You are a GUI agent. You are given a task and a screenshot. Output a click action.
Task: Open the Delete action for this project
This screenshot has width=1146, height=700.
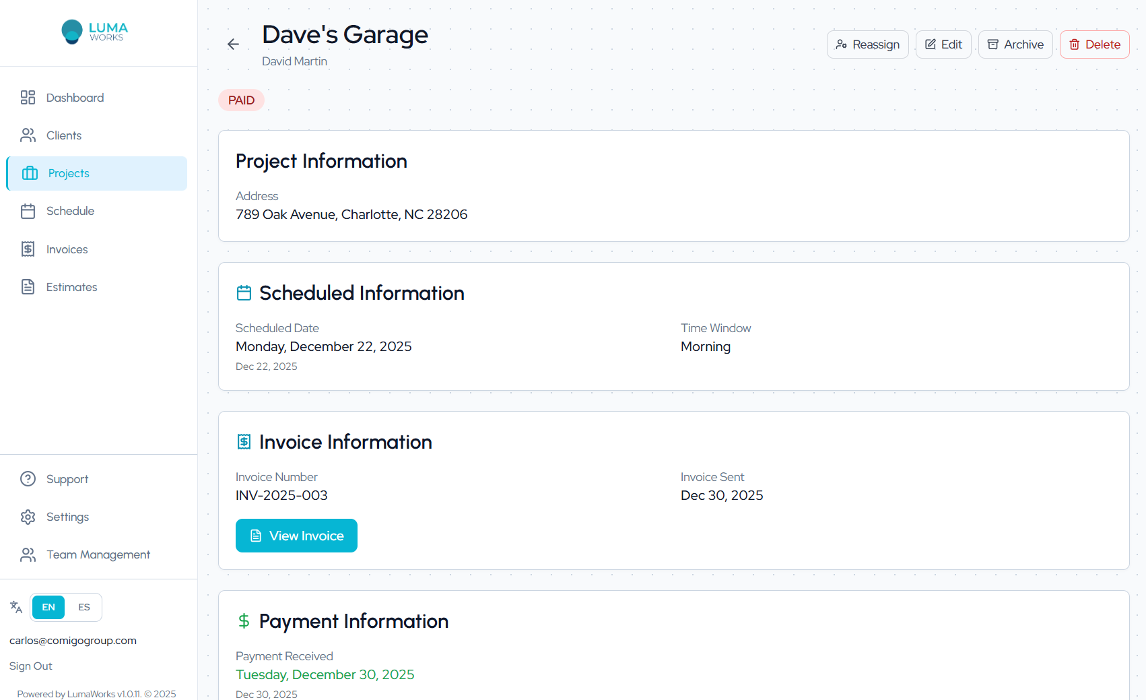1094,44
